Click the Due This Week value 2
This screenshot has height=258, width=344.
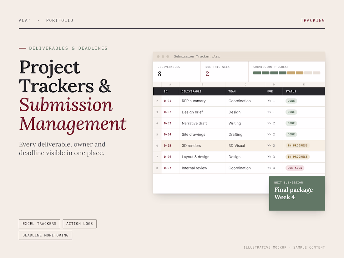click(207, 74)
